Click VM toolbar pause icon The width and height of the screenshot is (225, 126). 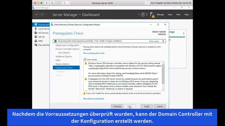46,3
